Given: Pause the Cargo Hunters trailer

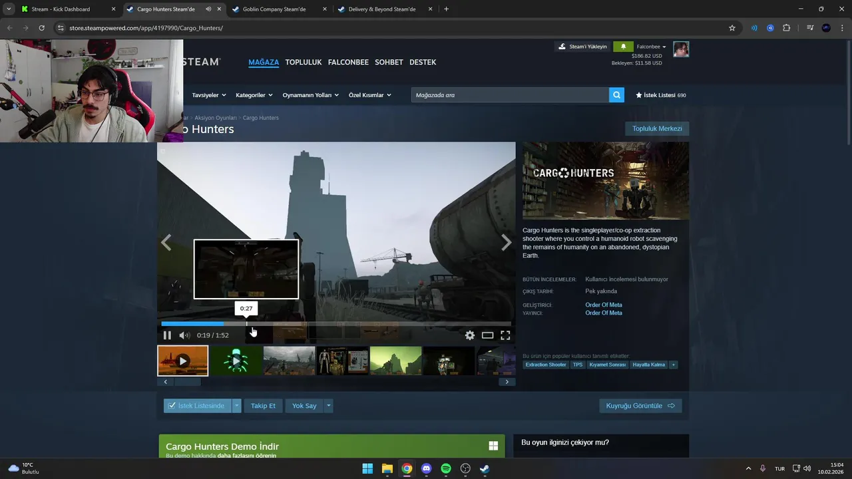Looking at the screenshot, I should 167,335.
